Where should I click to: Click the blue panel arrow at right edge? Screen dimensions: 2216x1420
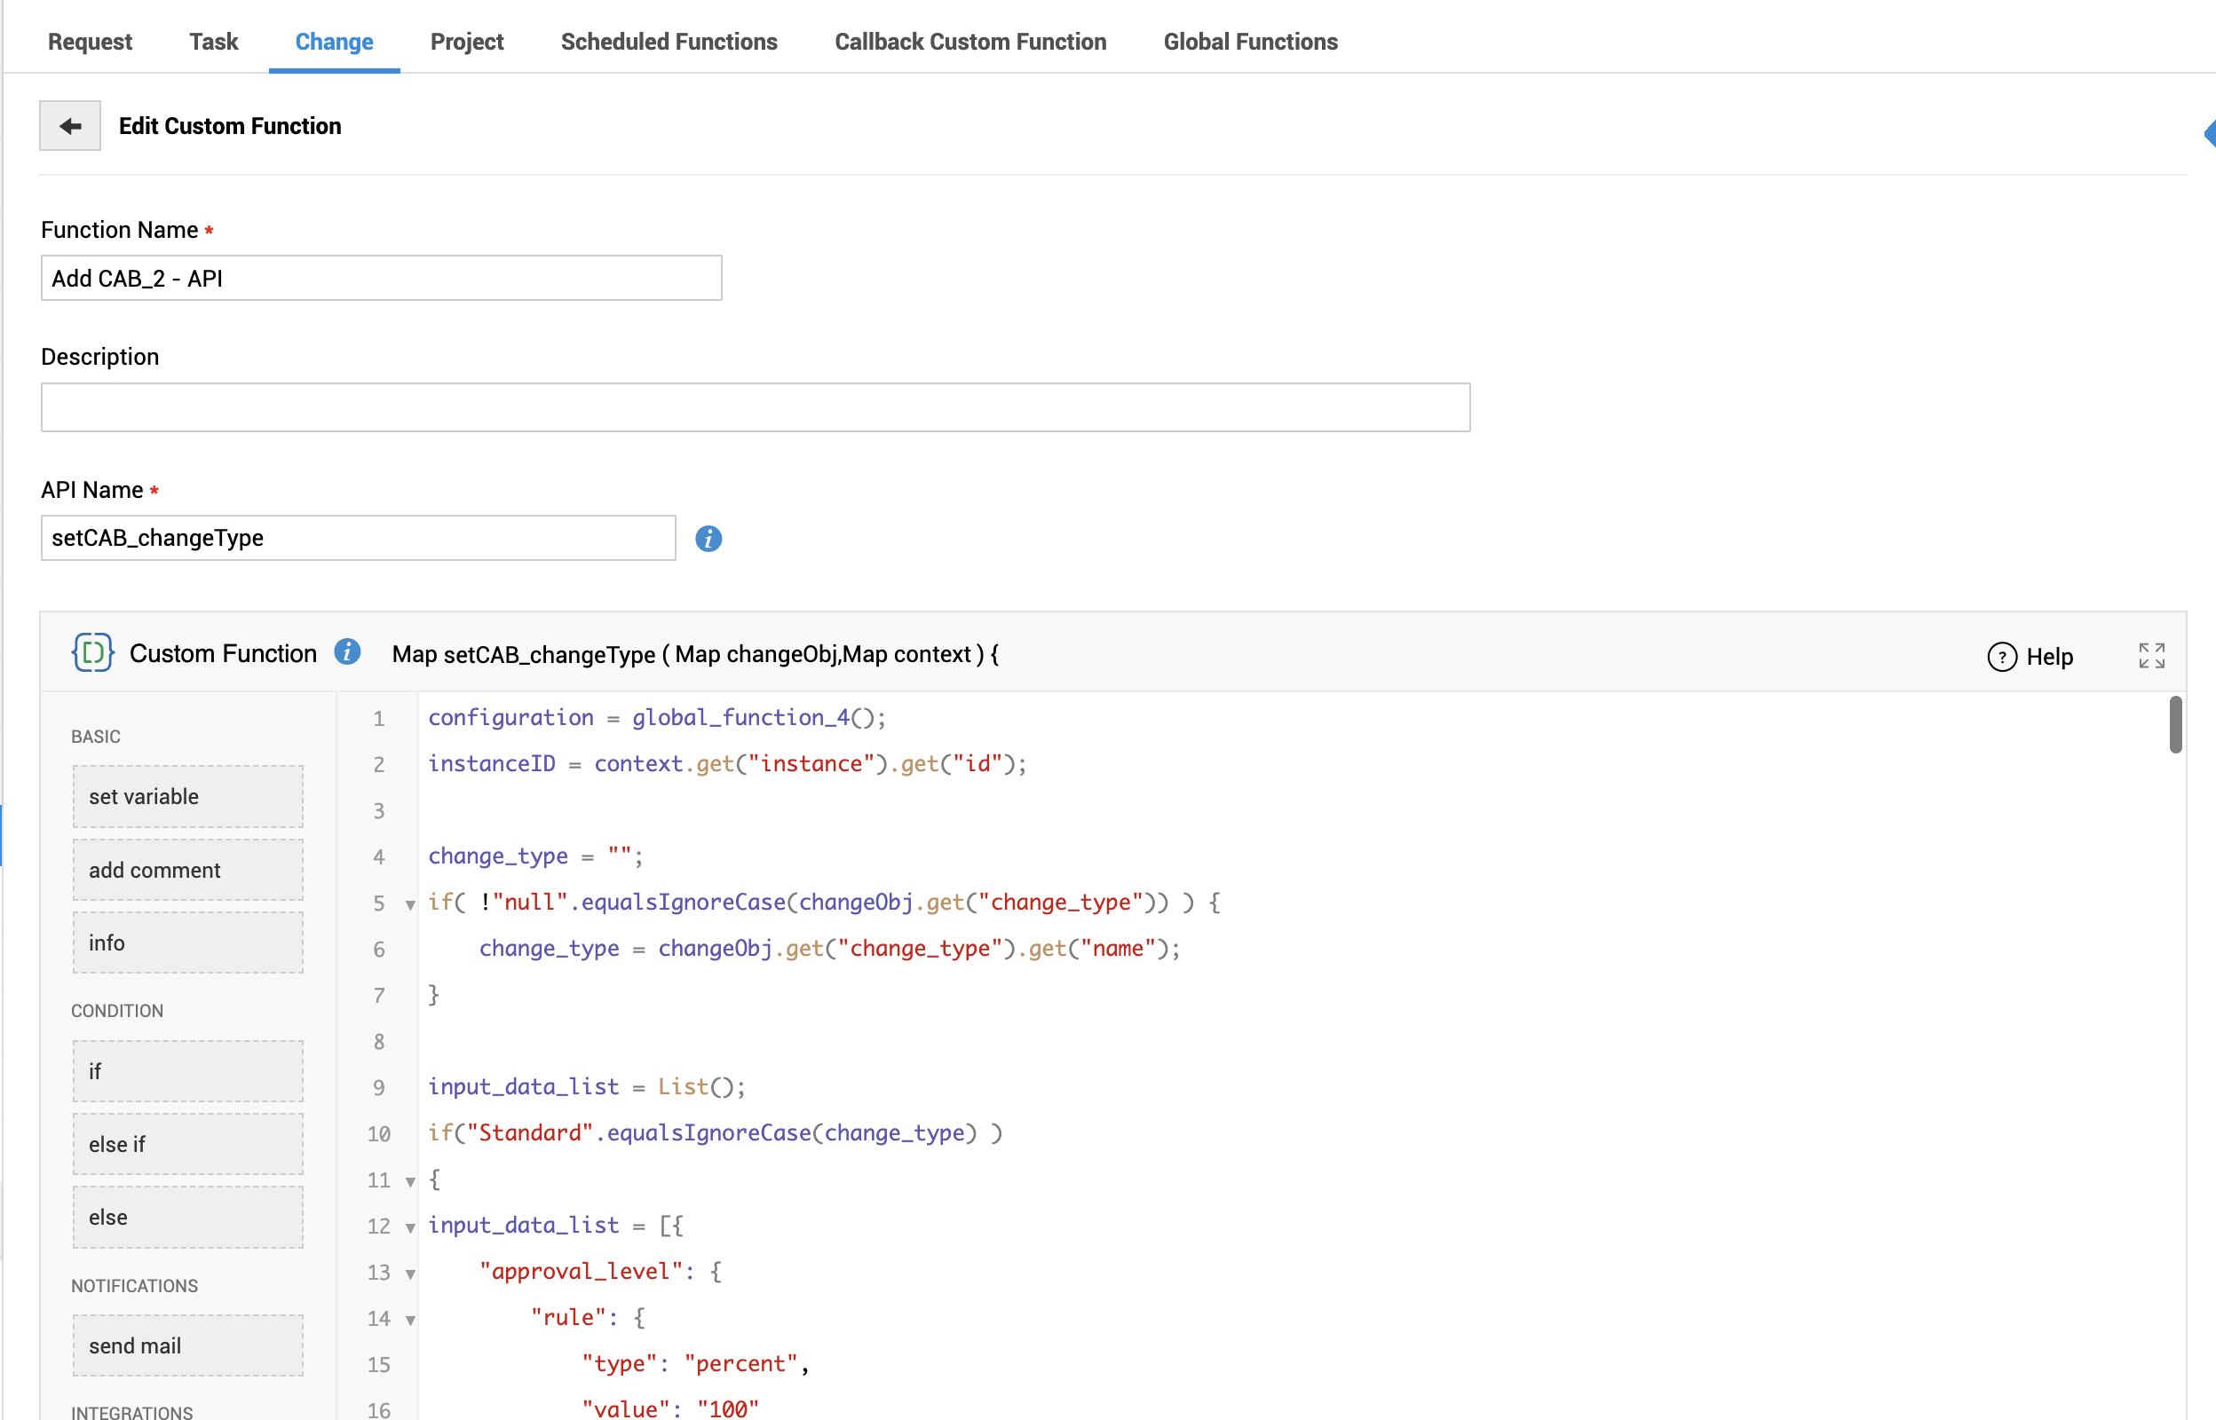[x=2209, y=134]
